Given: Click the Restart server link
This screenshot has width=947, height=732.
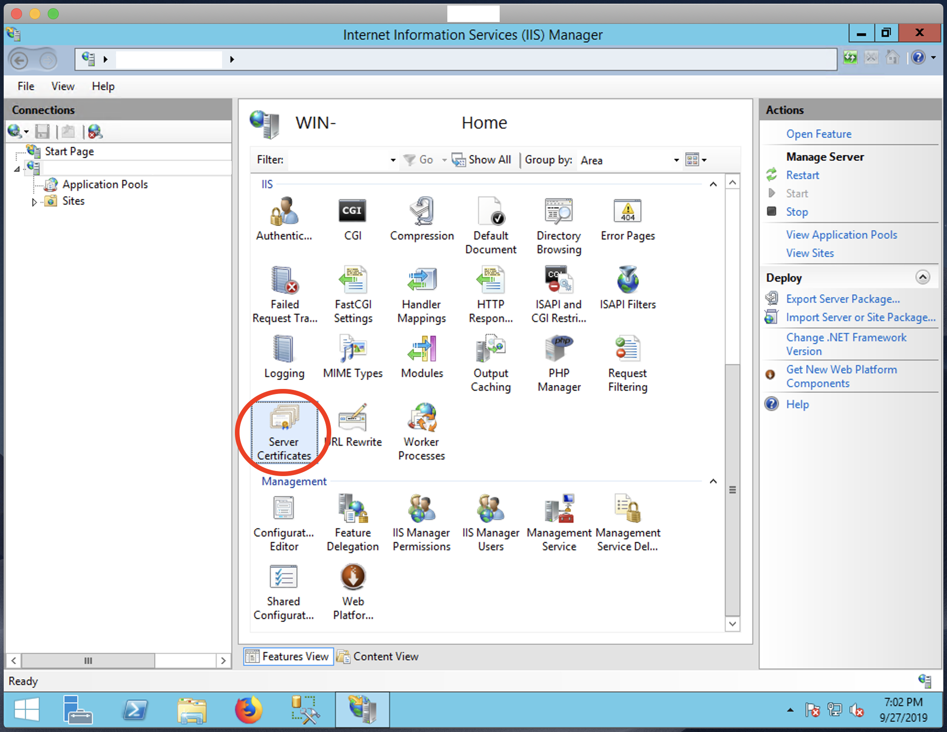Looking at the screenshot, I should point(802,175).
